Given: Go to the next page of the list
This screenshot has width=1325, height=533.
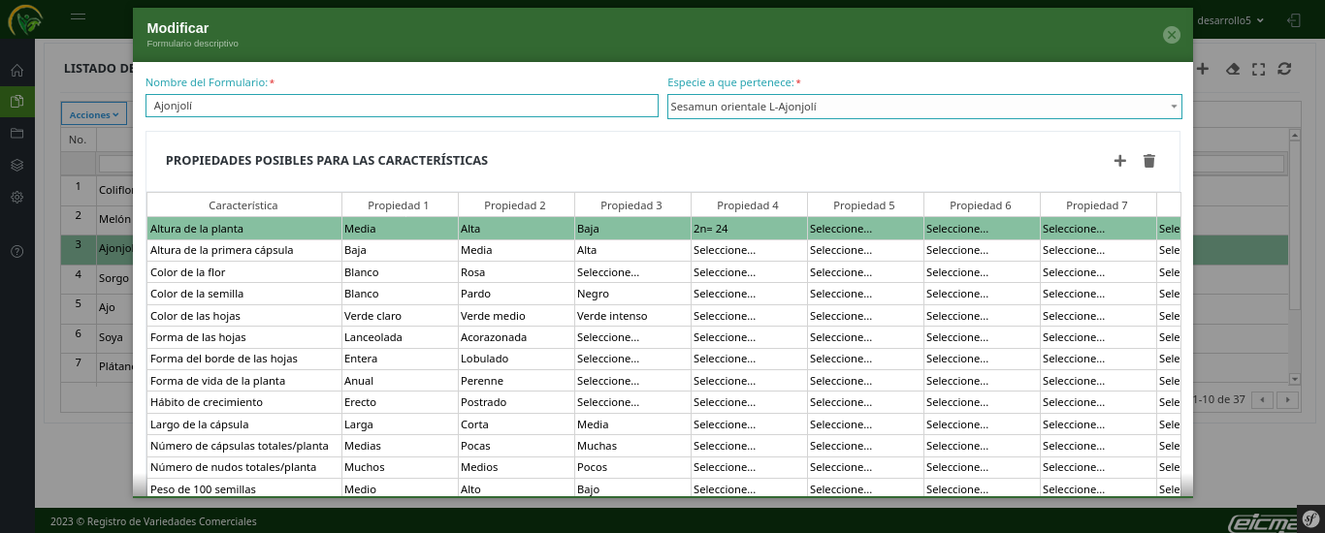Looking at the screenshot, I should point(1287,399).
